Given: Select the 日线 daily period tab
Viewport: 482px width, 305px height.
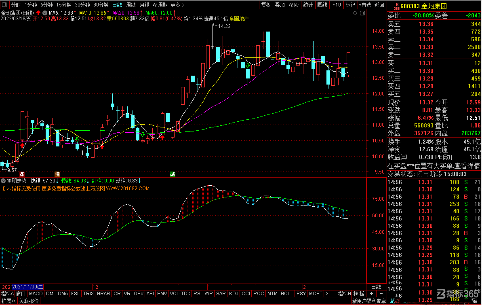Looking at the screenshot, I should 117,5.
